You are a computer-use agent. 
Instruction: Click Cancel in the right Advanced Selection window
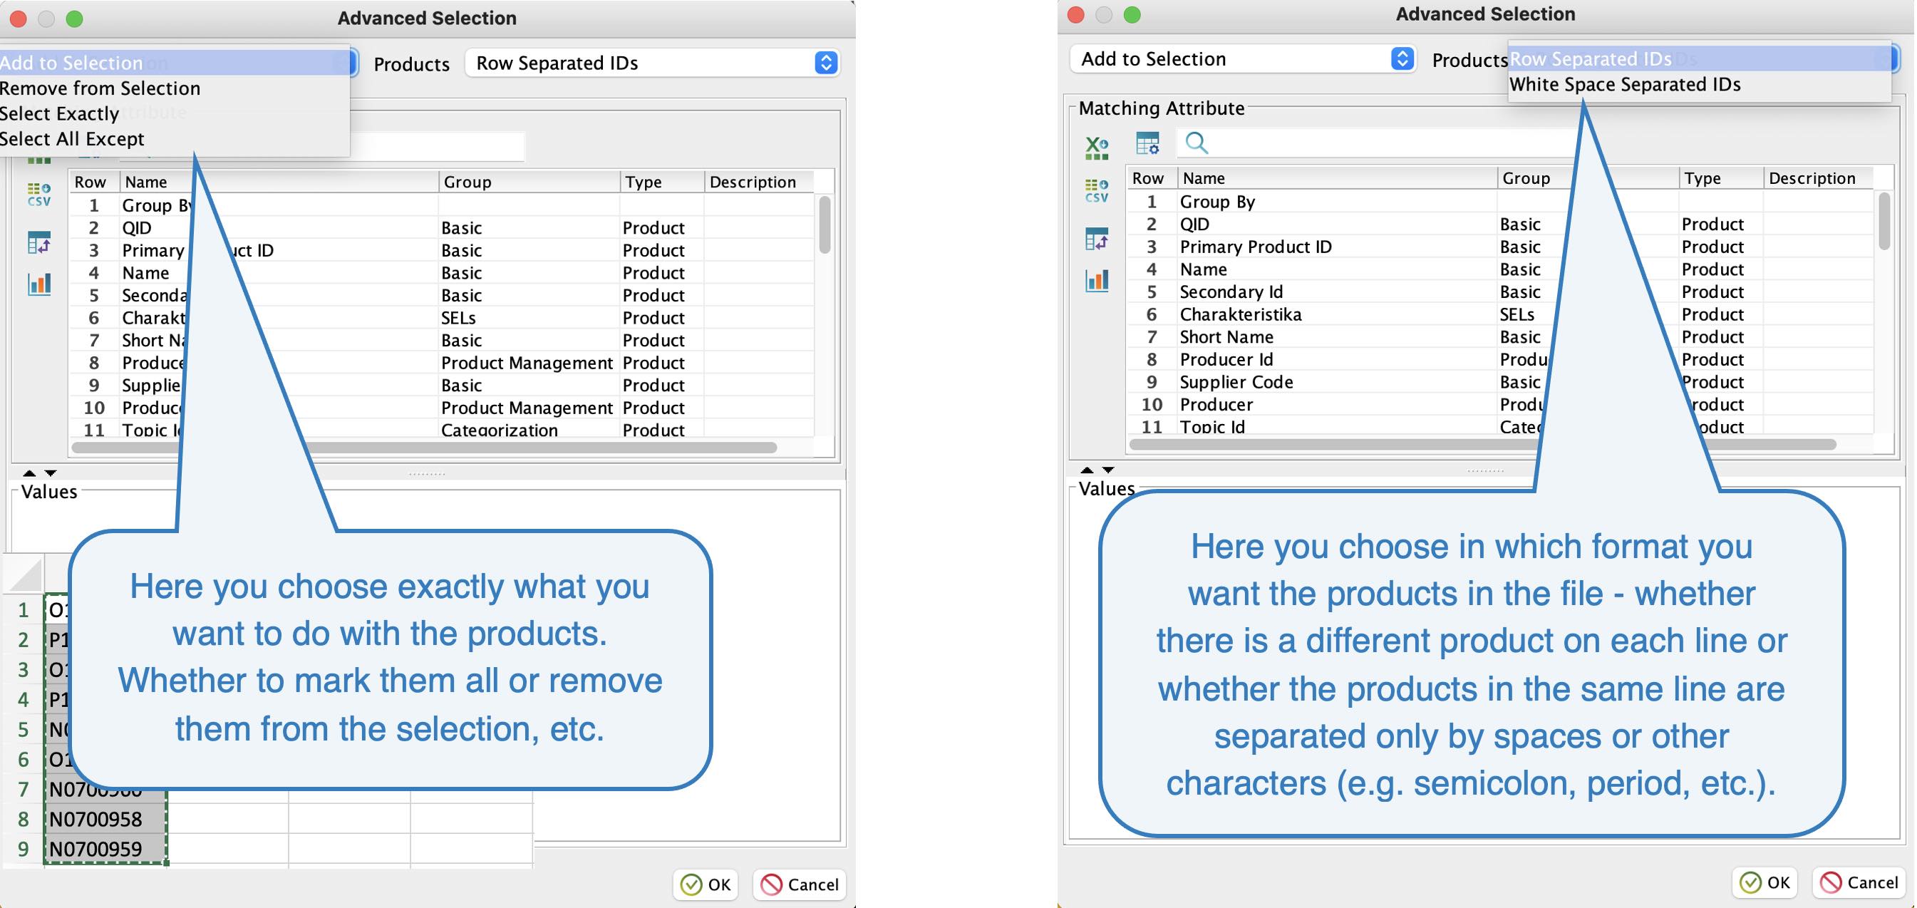pyautogui.click(x=1859, y=882)
